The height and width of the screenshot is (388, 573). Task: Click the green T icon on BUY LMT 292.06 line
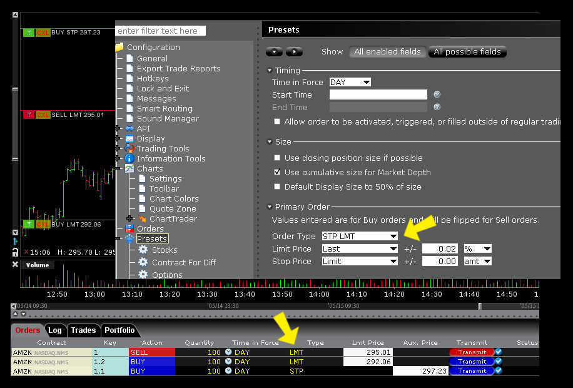pos(29,224)
